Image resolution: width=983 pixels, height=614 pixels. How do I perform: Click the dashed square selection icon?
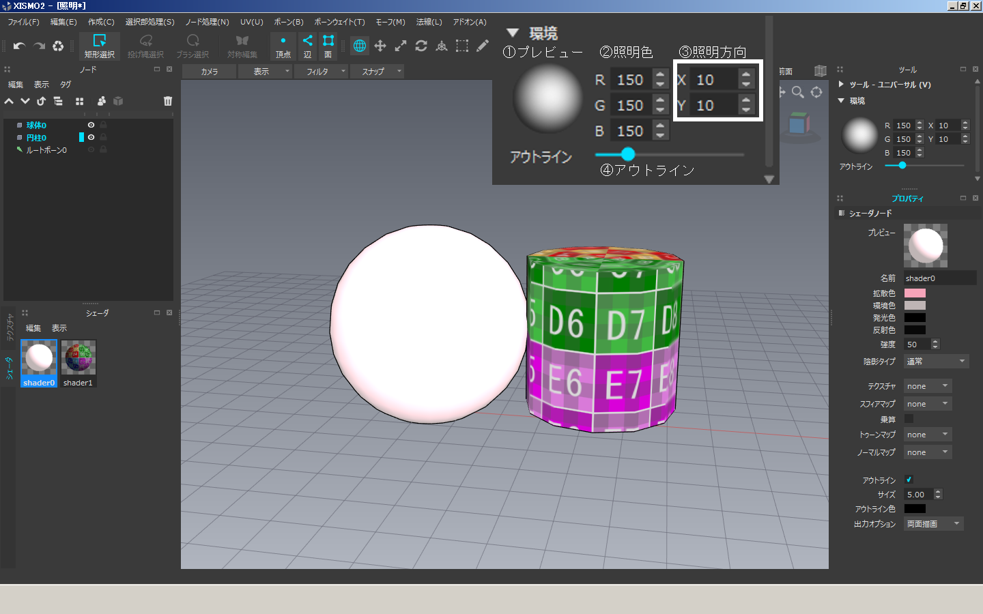(x=462, y=46)
